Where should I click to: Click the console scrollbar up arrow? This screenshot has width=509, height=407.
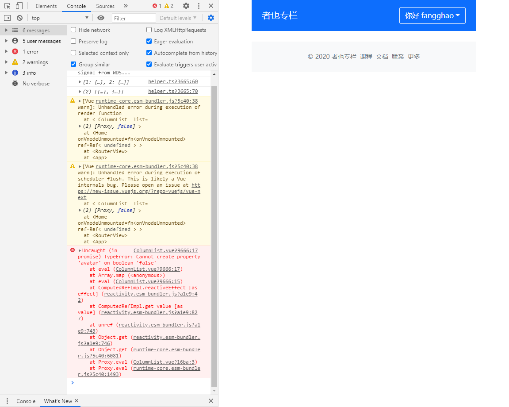[x=214, y=74]
